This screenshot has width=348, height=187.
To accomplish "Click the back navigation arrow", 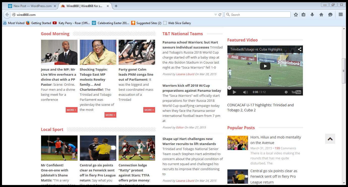I will (7, 15).
